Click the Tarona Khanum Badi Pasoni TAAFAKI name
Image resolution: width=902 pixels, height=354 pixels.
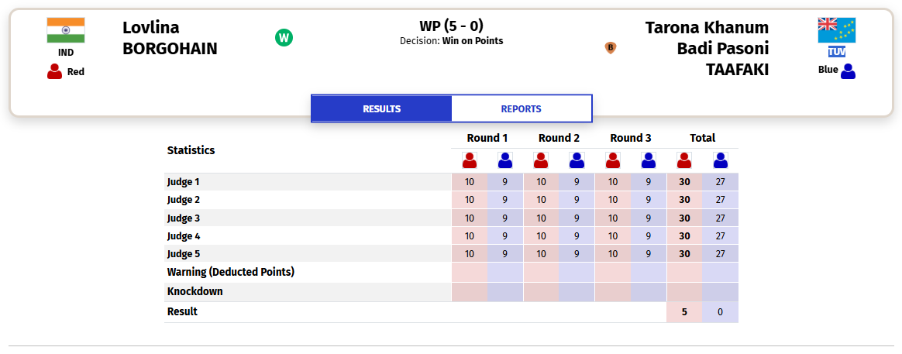[707, 48]
